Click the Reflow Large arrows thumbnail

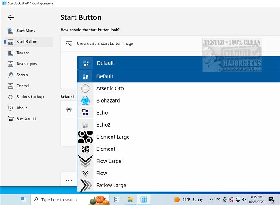click(x=85, y=186)
